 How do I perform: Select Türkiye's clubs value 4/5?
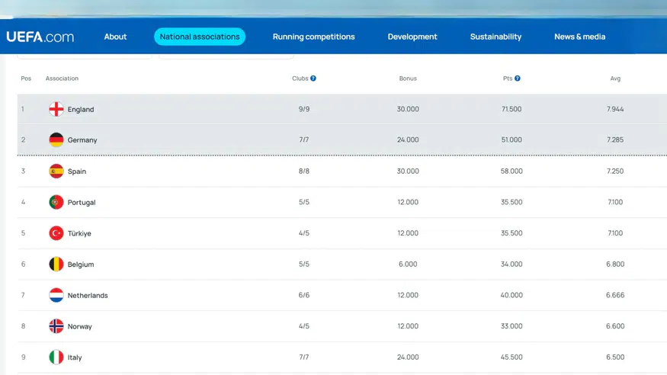(x=303, y=233)
